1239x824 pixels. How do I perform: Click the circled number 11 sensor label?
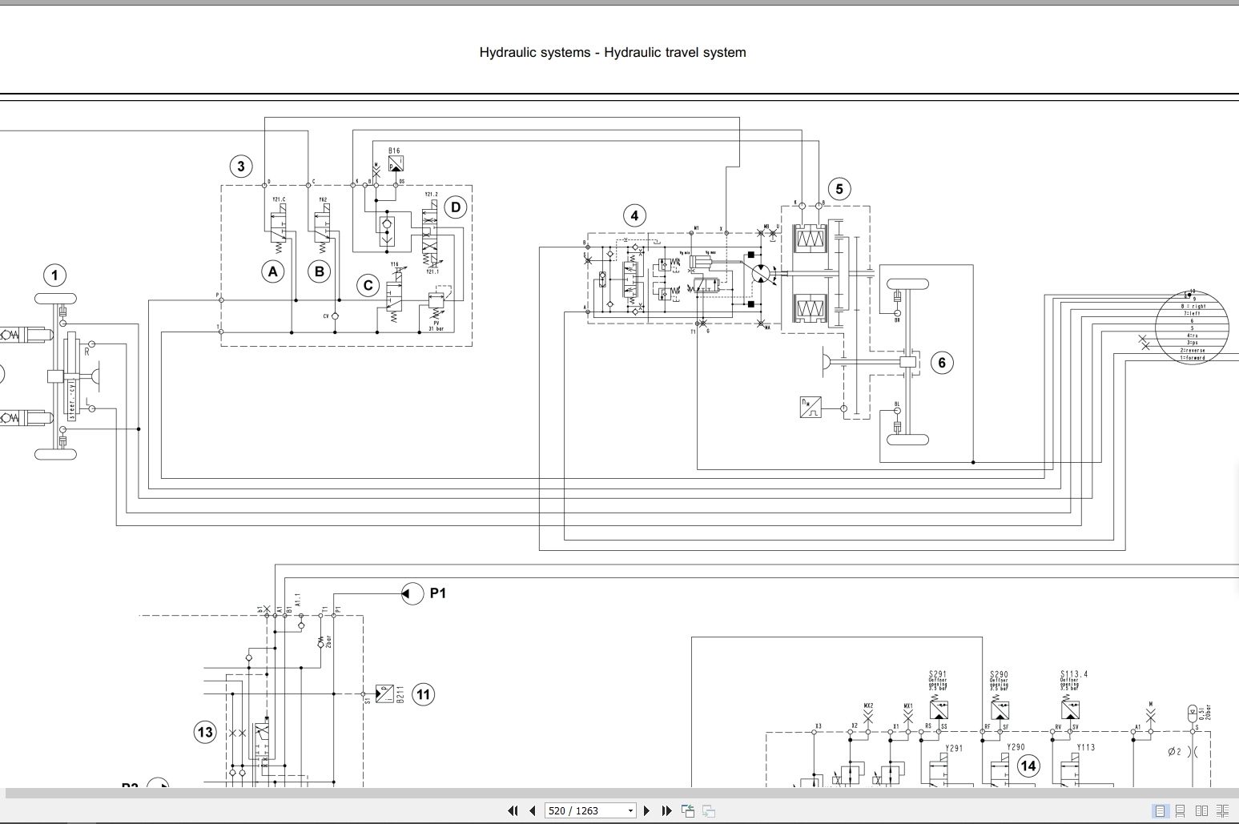coord(423,694)
